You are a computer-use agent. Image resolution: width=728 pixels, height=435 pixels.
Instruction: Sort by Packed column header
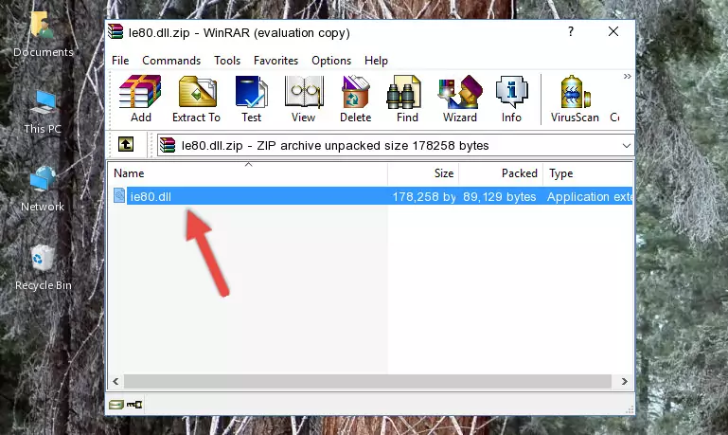tap(501, 173)
